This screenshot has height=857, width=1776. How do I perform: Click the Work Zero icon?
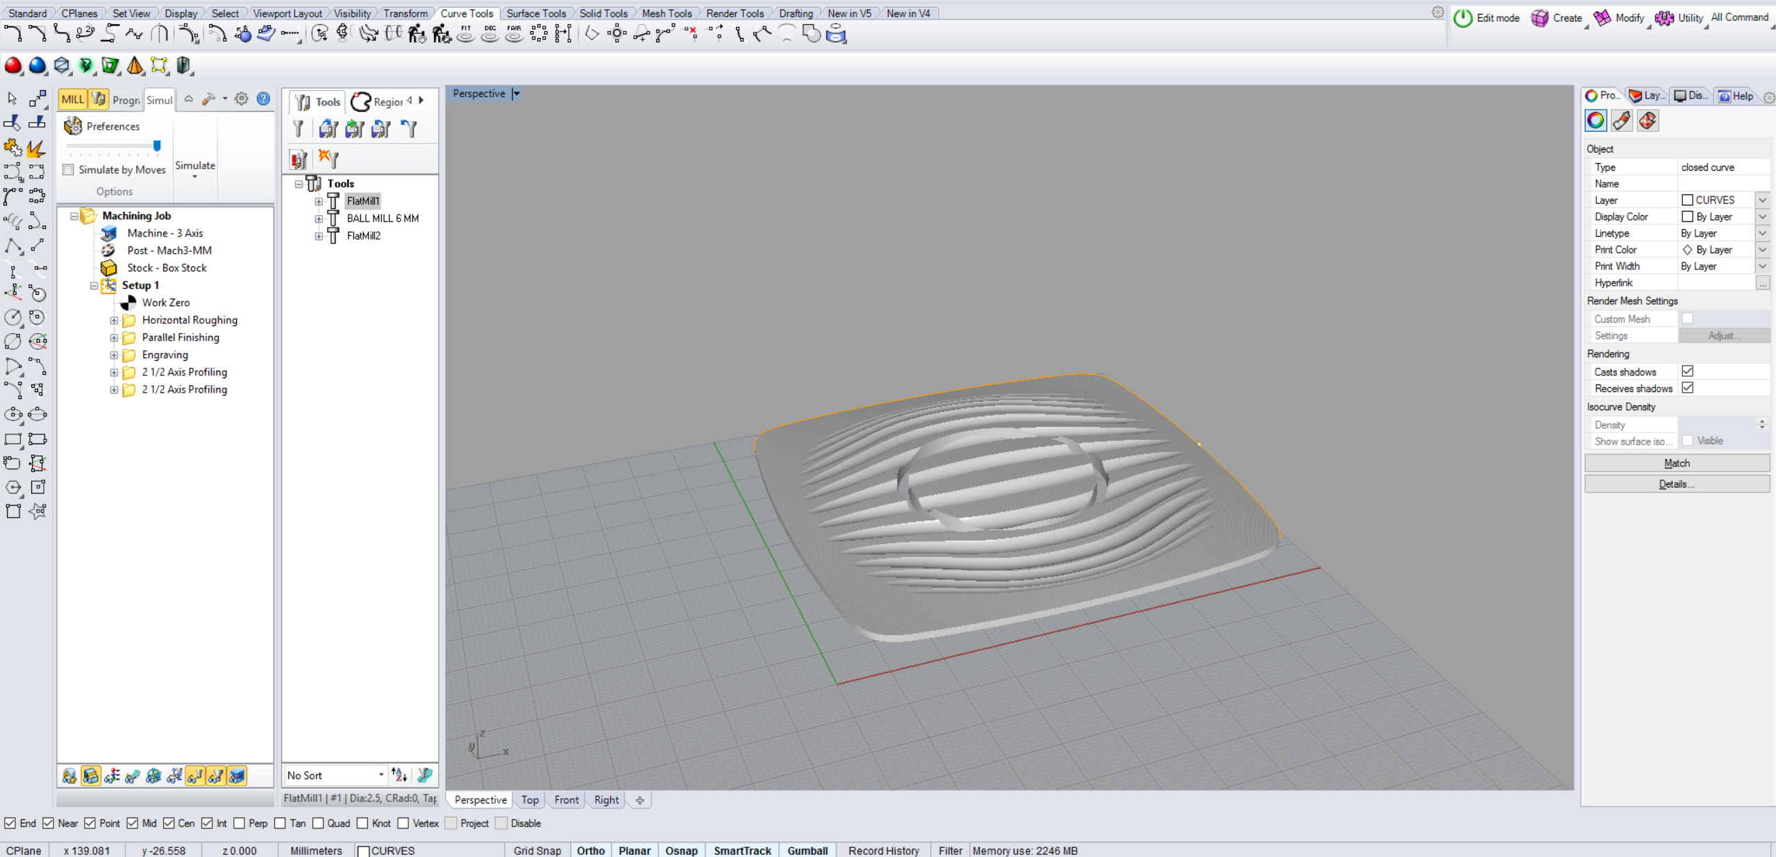[128, 303]
